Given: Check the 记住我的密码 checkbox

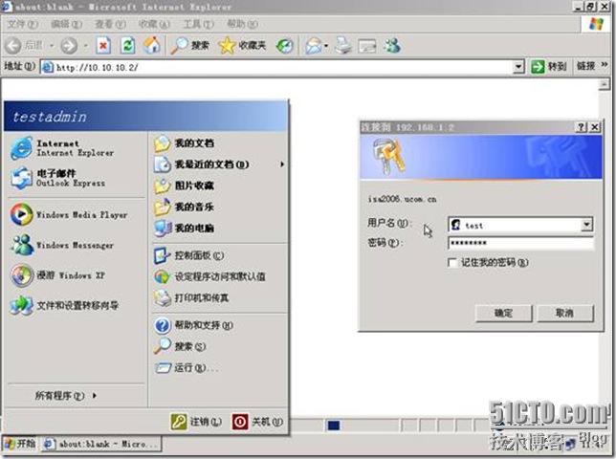Looking at the screenshot, I should coord(452,262).
